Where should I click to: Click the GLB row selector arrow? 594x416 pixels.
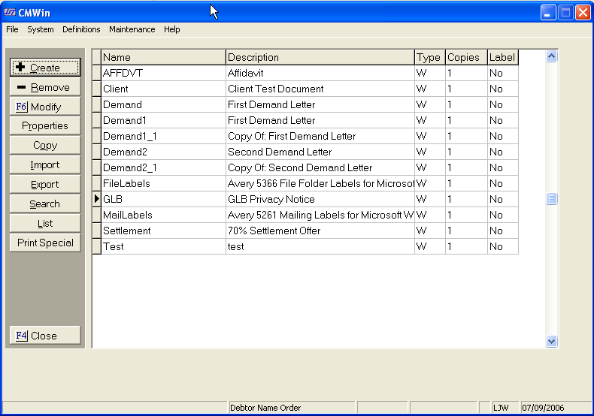click(x=97, y=199)
